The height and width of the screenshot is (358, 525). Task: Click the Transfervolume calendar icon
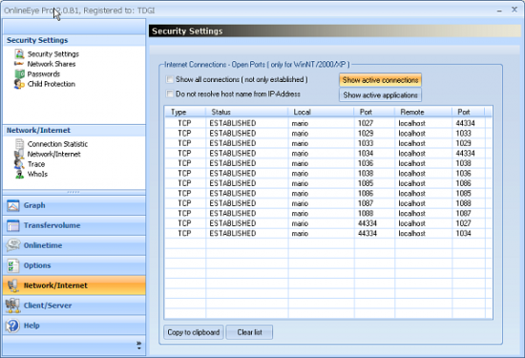tap(13, 225)
